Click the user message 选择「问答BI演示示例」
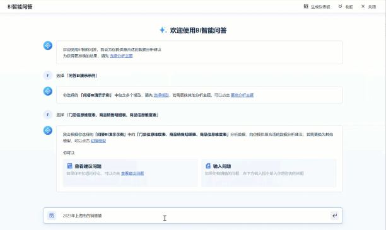This screenshot has height=230, width=386. click(77, 76)
